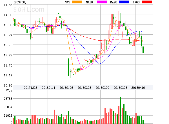Screen dimensions: 169x124
Task: Click the 20171225 date label
Action: (x=30, y=88)
